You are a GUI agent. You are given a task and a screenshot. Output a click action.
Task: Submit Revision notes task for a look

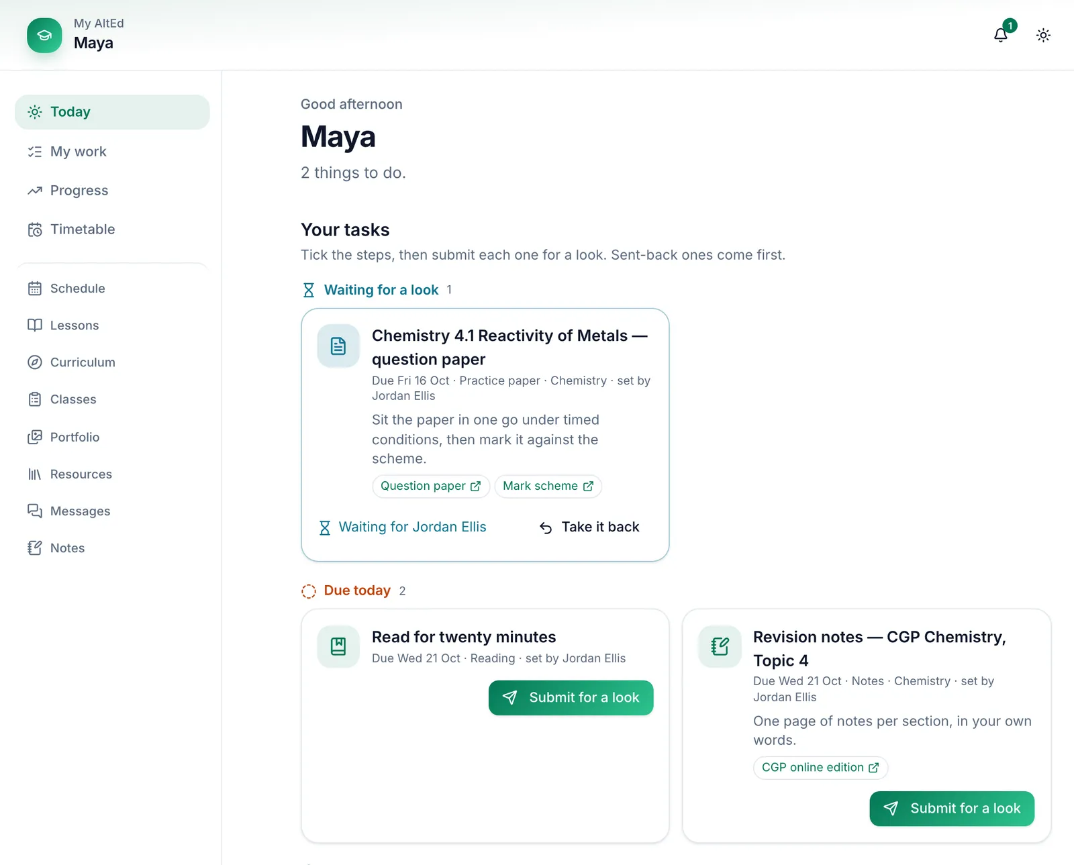point(952,809)
